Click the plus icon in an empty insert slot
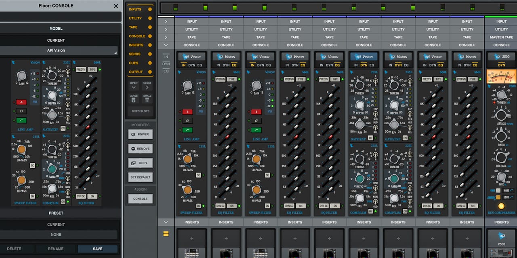Screen dimensions: 517x258 click(191, 238)
